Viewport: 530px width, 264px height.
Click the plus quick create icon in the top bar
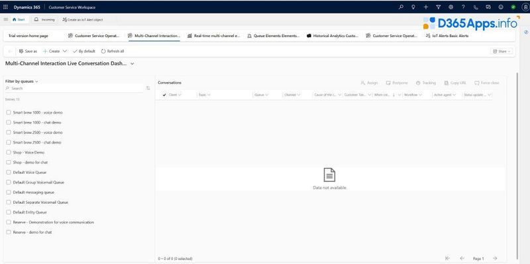426,7
